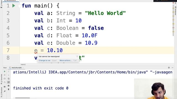Print the console output
The width and height of the screenshot is (177, 99).
pyautogui.click(x=9, y=86)
